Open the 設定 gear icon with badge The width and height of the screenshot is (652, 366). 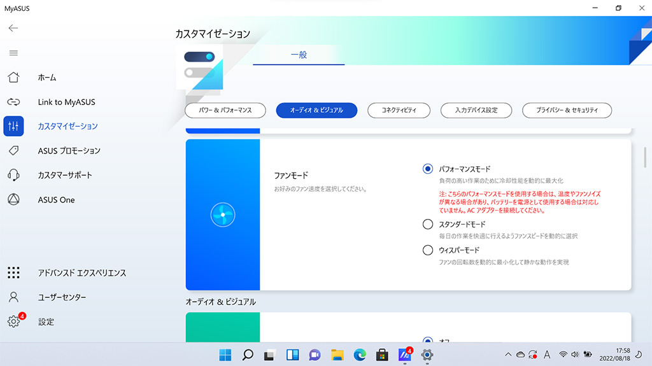(15, 321)
